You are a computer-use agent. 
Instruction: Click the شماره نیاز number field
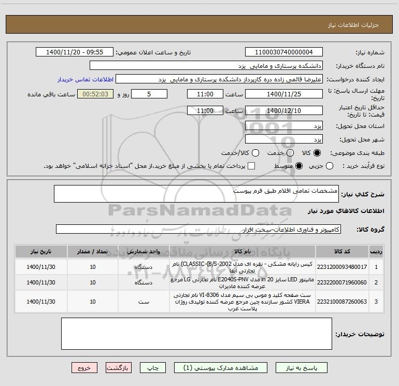point(284,52)
